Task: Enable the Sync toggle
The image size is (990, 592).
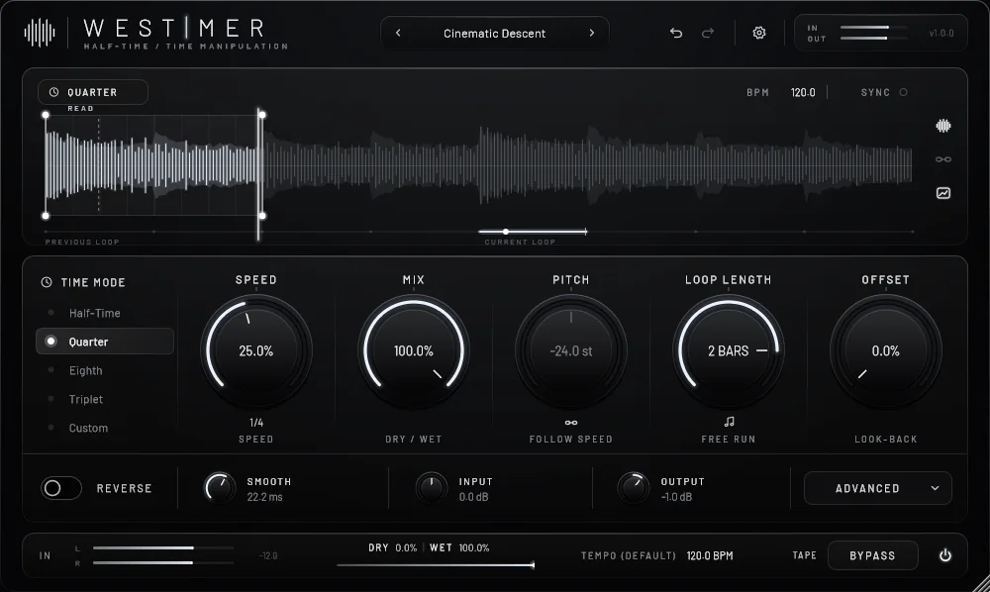Action: [904, 92]
